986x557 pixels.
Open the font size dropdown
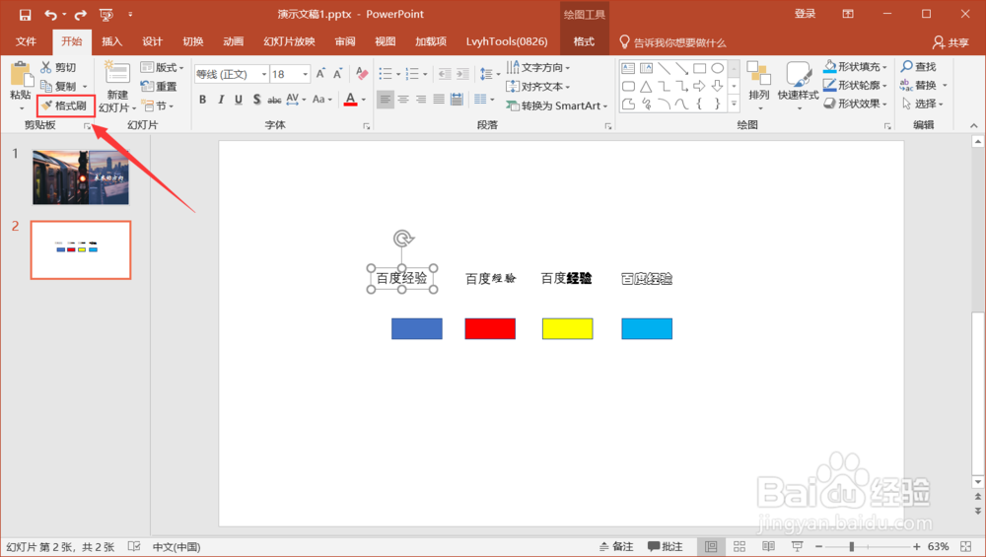pyautogui.click(x=305, y=74)
